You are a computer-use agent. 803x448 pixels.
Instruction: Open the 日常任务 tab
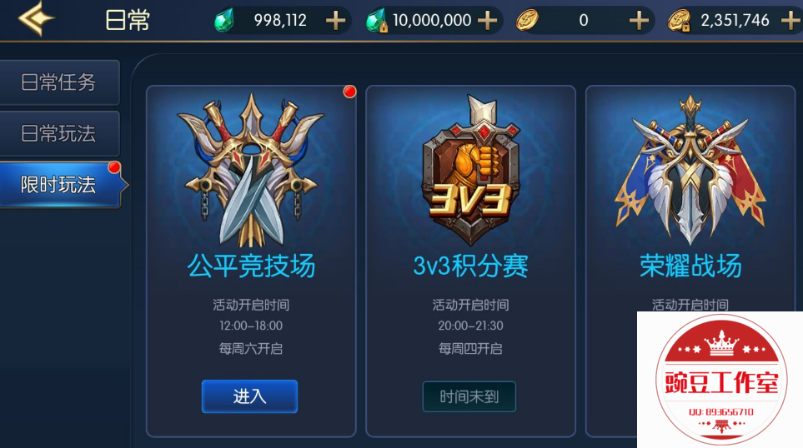click(59, 82)
